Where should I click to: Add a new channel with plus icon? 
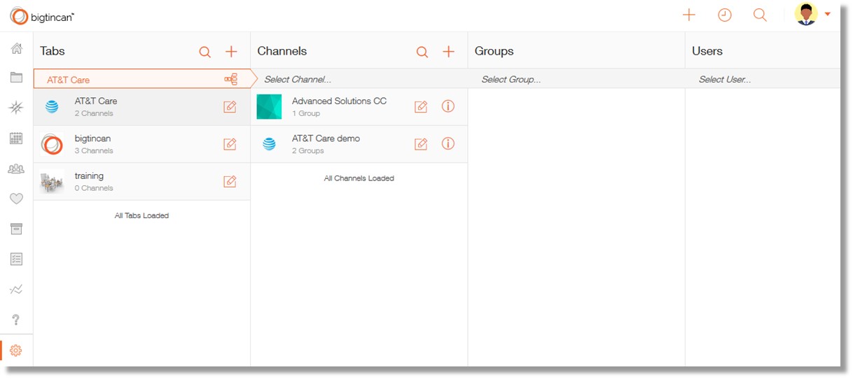(x=449, y=52)
